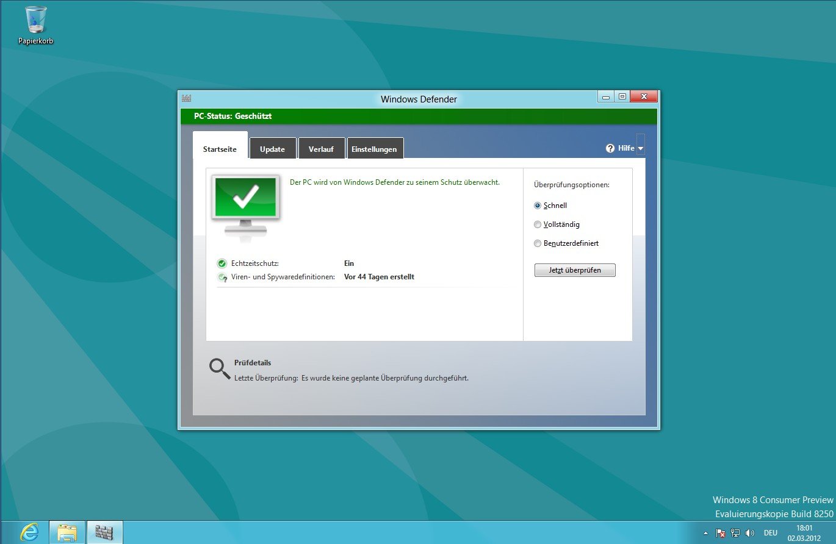Open the Hilfe link
836x544 pixels.
(x=626, y=148)
